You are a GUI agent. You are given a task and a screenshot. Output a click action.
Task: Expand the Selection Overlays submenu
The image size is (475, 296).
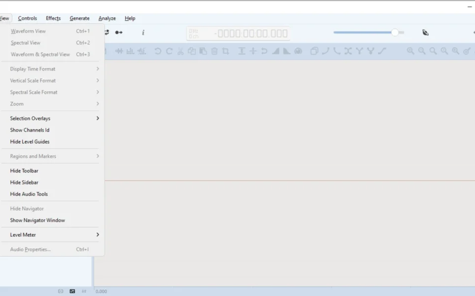coord(50,118)
